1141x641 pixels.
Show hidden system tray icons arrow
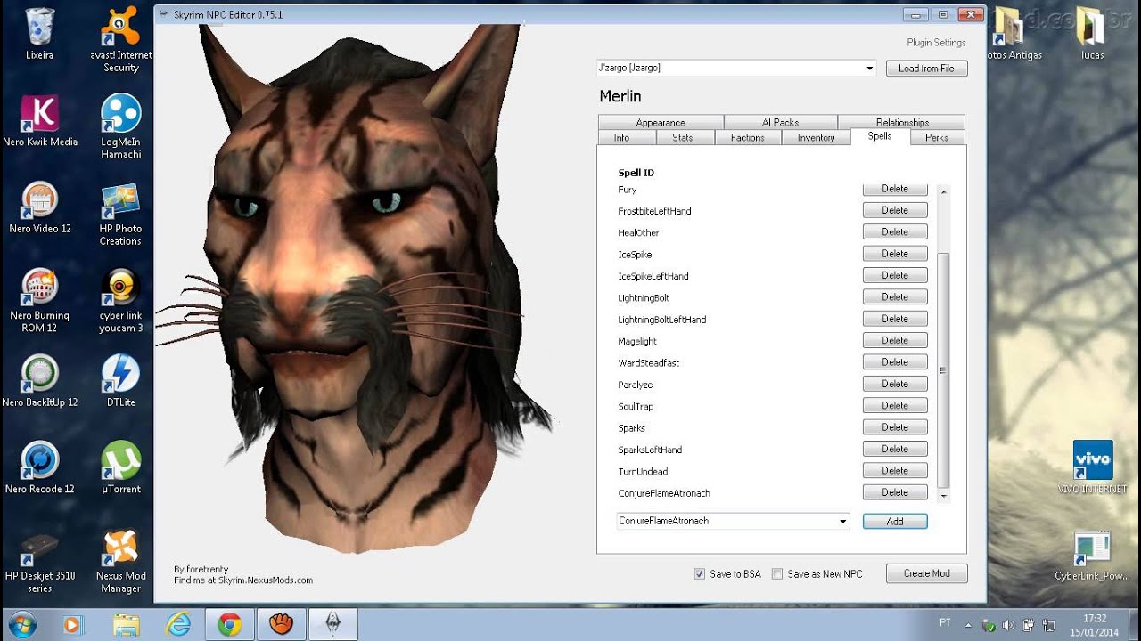tap(967, 625)
